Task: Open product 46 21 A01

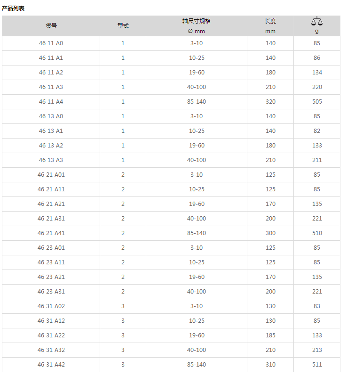Action: tap(51, 175)
